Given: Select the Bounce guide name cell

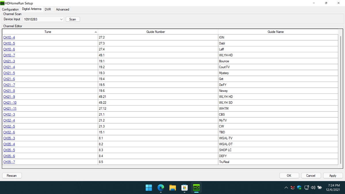Looking at the screenshot, I should point(278,61).
